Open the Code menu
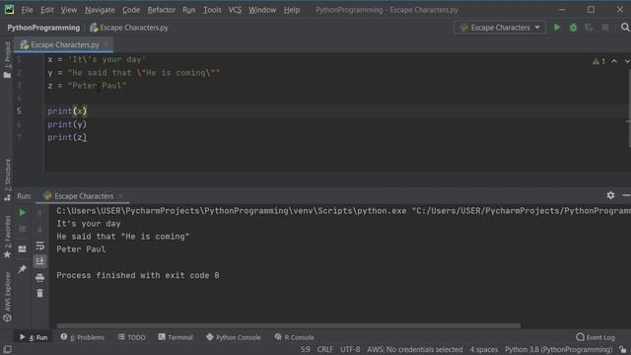 [x=131, y=10]
